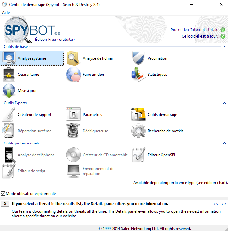
Task: Click the Analyse de téléphone phone icon
Action: (10, 155)
